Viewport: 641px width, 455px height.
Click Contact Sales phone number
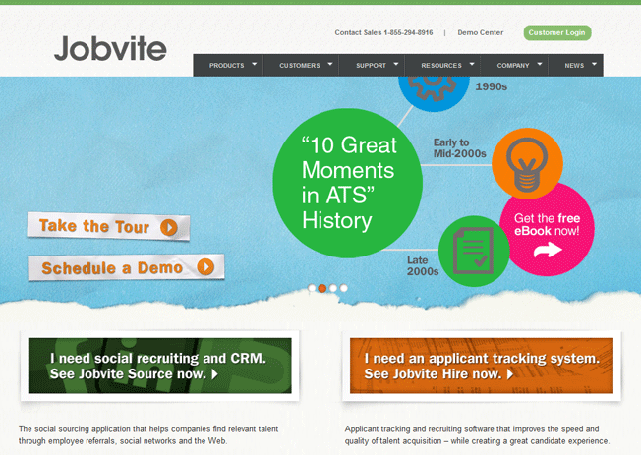pyautogui.click(x=383, y=32)
